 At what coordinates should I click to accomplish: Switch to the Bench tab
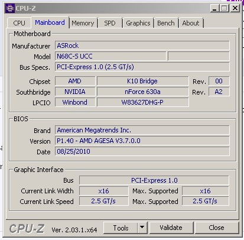166,23
